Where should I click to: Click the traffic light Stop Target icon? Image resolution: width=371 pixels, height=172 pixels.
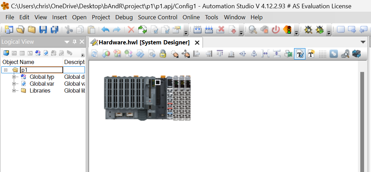point(287,30)
